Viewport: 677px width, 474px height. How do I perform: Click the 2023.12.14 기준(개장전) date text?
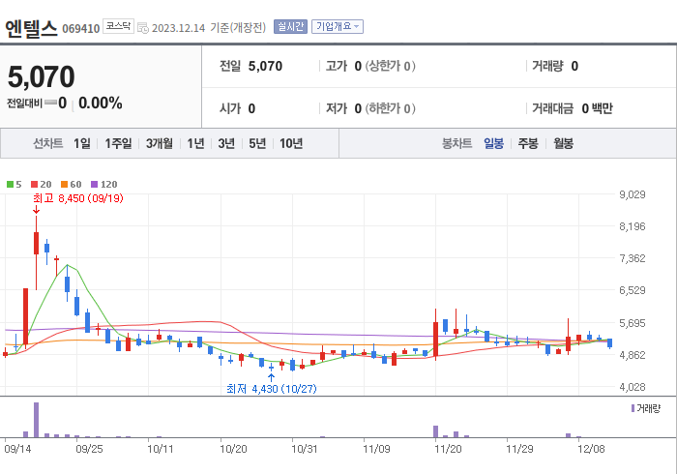pos(209,28)
